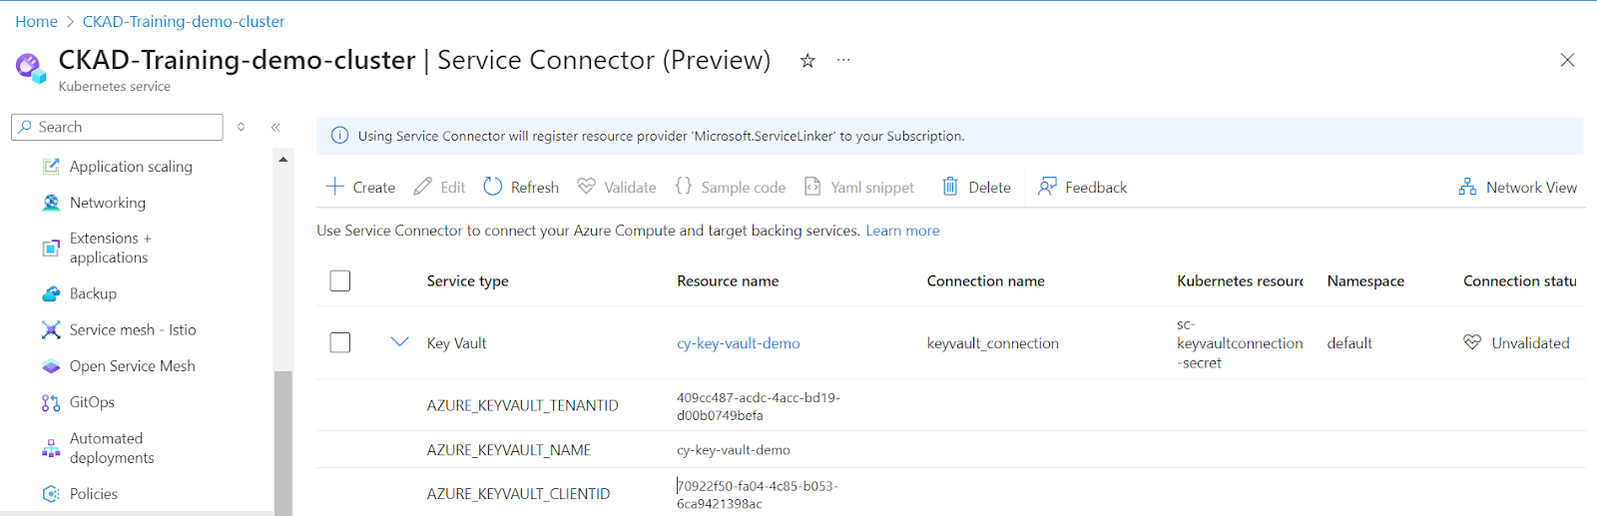
Task: Click the Yaml snippet file icon
Action: point(812,187)
